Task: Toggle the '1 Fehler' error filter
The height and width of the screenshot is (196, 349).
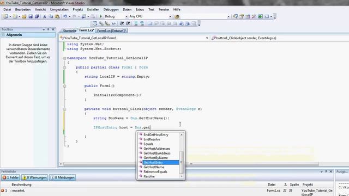Action: pos(10,177)
